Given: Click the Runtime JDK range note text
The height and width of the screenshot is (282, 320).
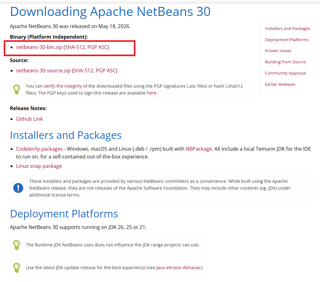Looking at the screenshot, I should click(x=113, y=245).
